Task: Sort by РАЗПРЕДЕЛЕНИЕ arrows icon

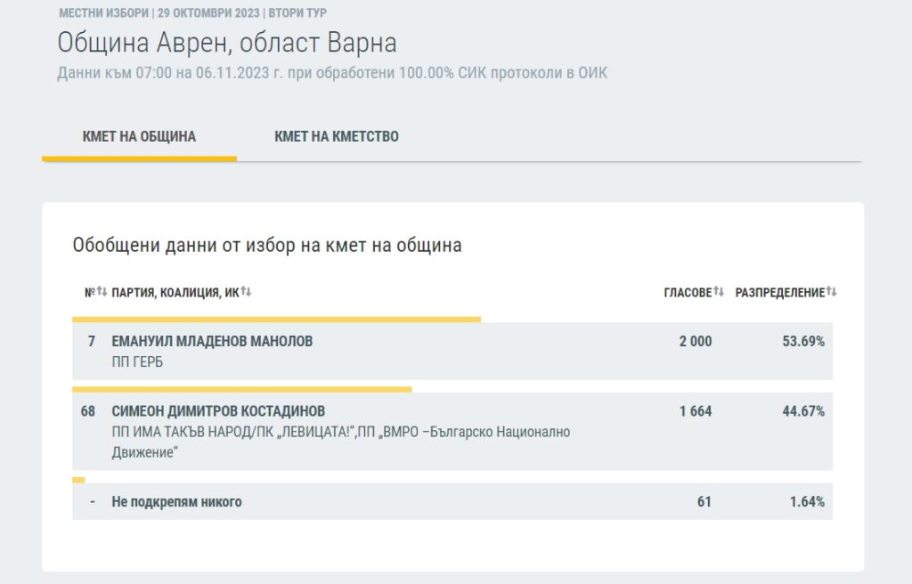Action: point(832,291)
